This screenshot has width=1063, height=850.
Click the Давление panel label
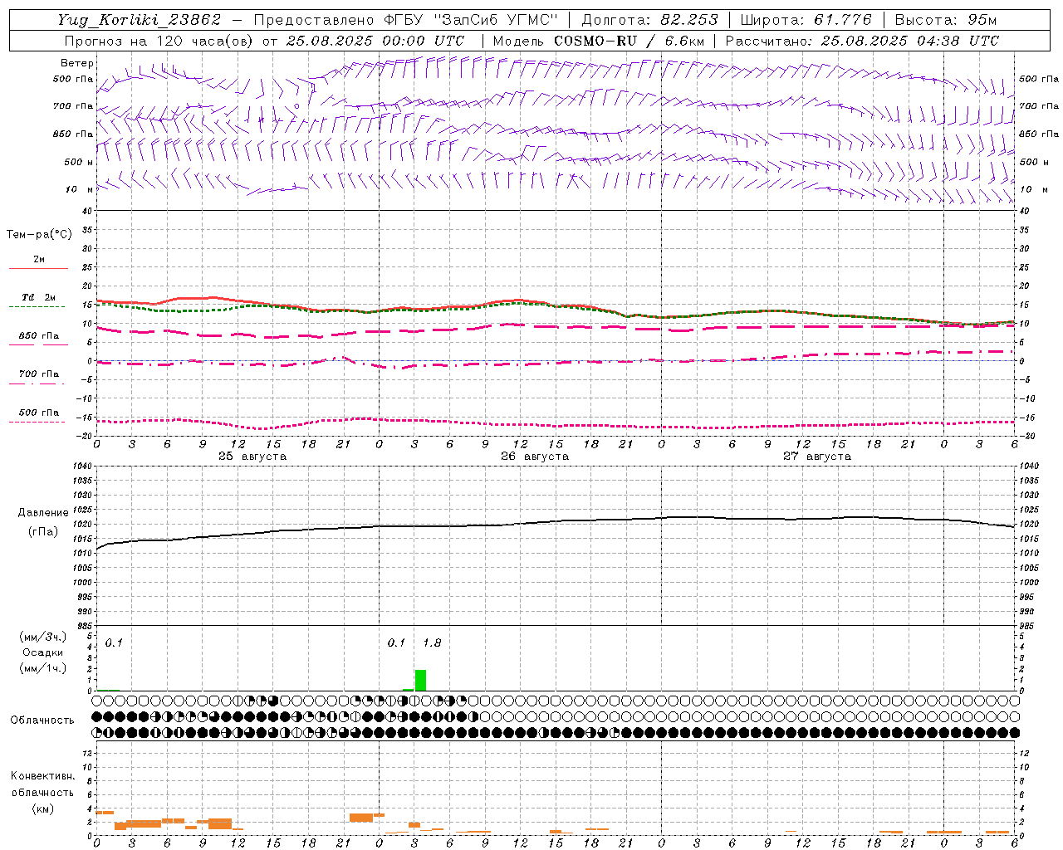[43, 513]
